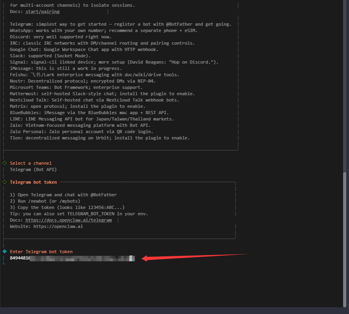
Task: Click the Select a channel prompt heading
Action: point(31,163)
